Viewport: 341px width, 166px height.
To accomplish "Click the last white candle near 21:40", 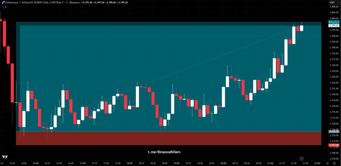I will [x=302, y=28].
